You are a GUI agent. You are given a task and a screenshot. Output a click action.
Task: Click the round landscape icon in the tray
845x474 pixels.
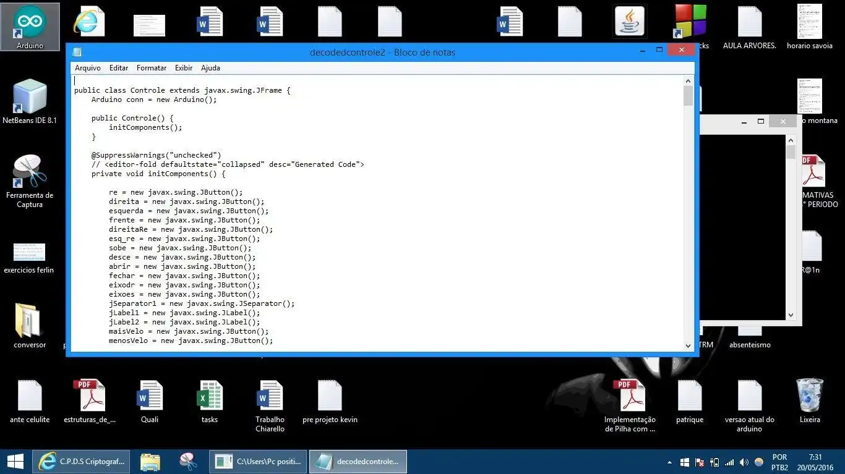[x=759, y=462]
